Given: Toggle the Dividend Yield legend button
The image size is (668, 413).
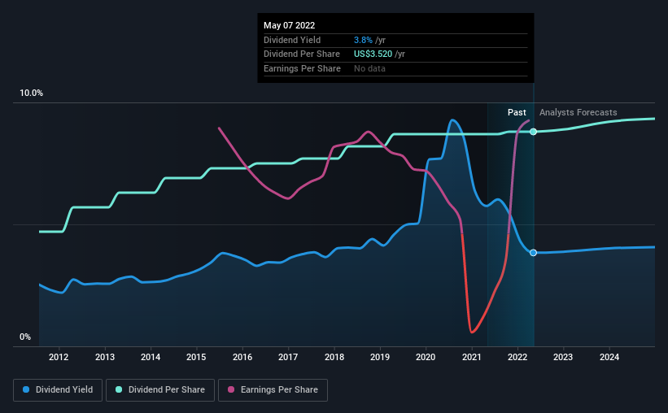Looking at the screenshot, I should pyautogui.click(x=59, y=390).
